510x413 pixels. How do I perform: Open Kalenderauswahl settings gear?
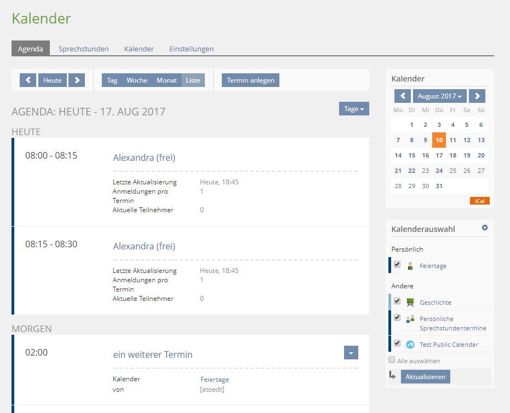tap(485, 228)
